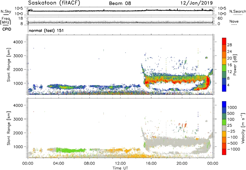Click the "CPID" row label
Image resolution: width=246 pixels, height=170 pixels.
coord(7,29)
